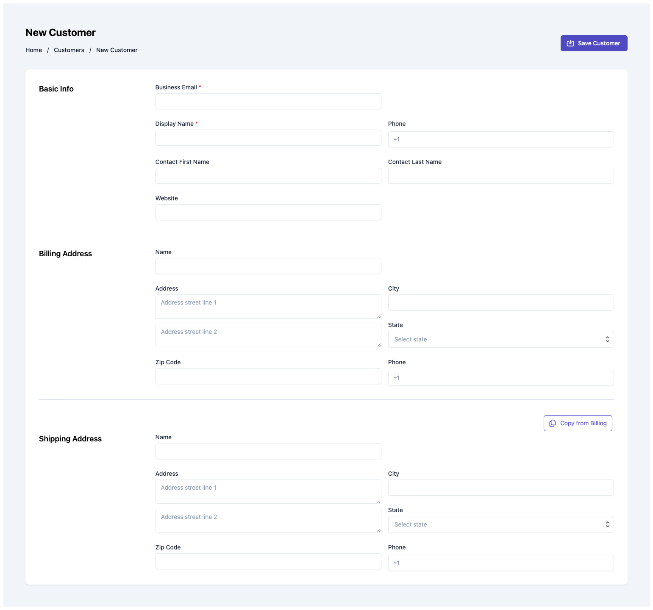Screen dimensions: 653x610
Task: Click the Save Customer button label
Action: (x=599, y=43)
